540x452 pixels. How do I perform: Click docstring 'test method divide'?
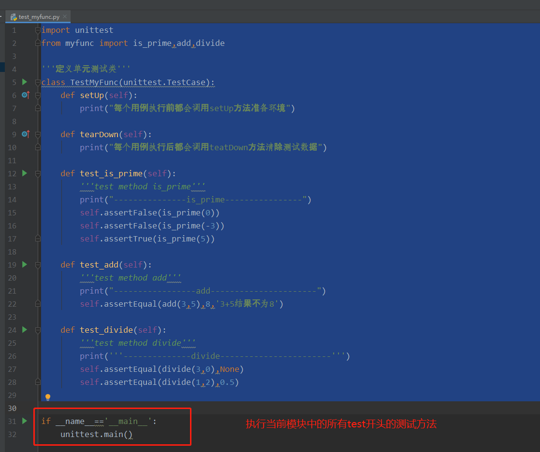point(138,343)
